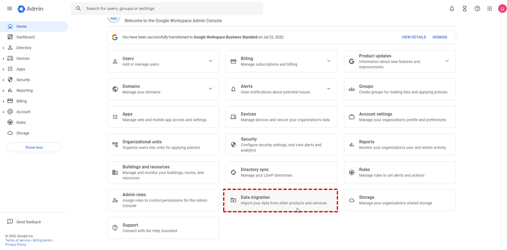The image size is (507, 250).
Task: Click the VIEW DETAILS link
Action: click(x=414, y=37)
